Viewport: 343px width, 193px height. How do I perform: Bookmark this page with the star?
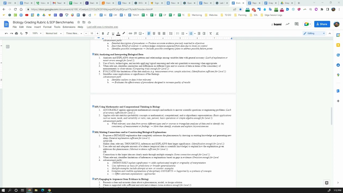[240, 9]
